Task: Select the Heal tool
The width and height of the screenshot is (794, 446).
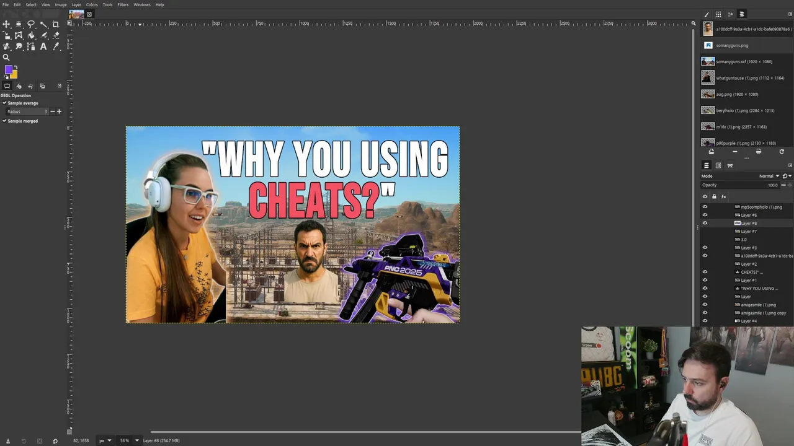Action: [x=6, y=46]
